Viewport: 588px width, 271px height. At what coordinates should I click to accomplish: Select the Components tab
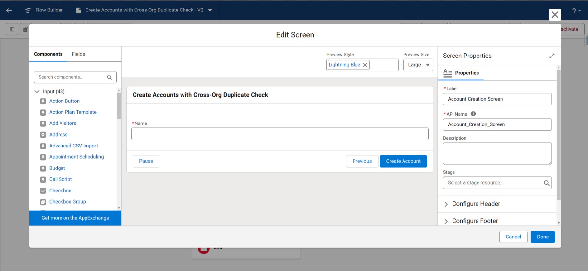(x=48, y=54)
